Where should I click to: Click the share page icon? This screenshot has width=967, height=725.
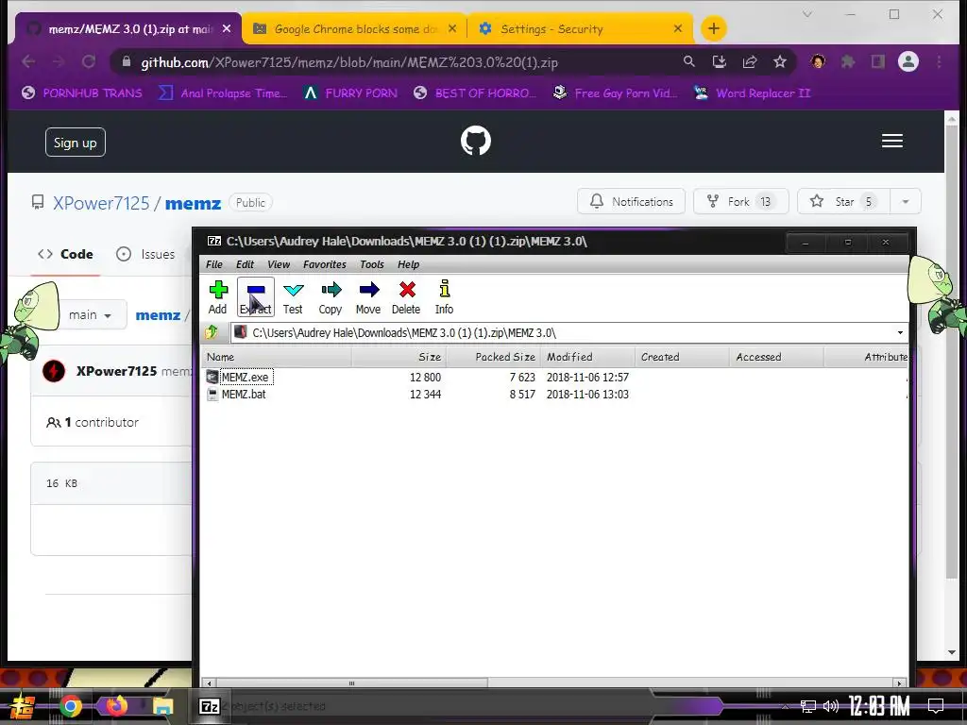749,61
